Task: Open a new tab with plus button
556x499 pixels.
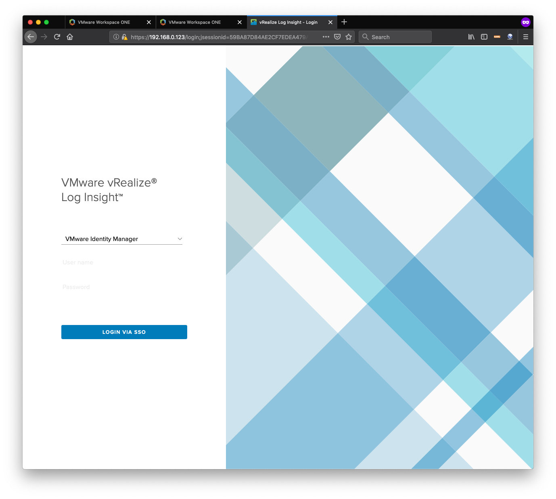Action: point(344,22)
